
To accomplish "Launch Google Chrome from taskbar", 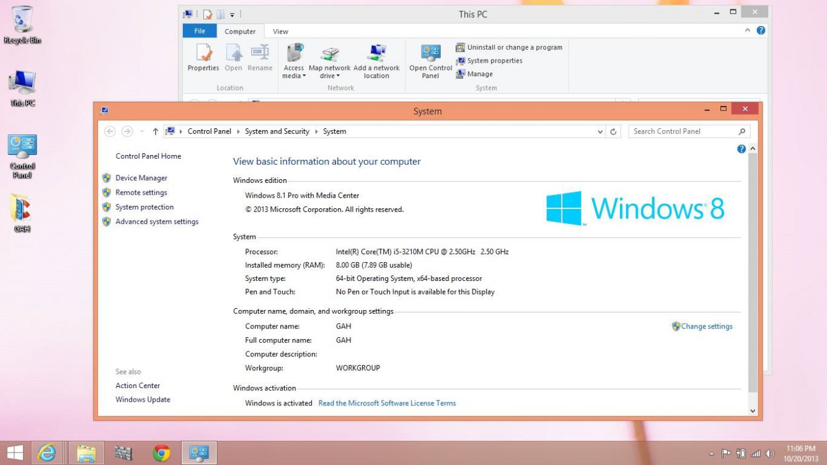I will [x=162, y=453].
